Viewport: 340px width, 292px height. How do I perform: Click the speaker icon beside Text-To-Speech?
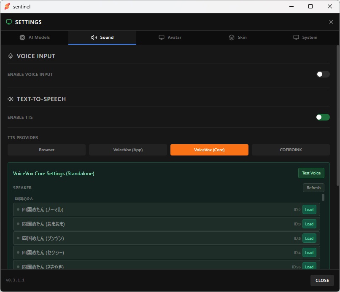click(11, 99)
